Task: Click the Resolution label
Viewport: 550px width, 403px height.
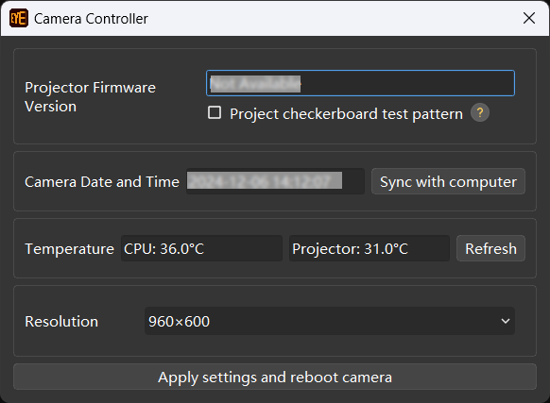Action: pyautogui.click(x=61, y=321)
